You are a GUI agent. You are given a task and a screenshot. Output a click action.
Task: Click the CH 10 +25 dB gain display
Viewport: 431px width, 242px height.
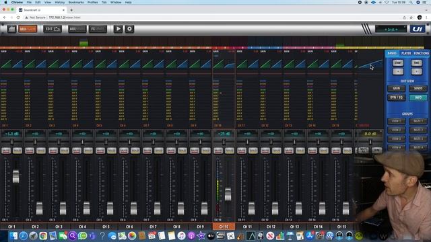point(224,134)
